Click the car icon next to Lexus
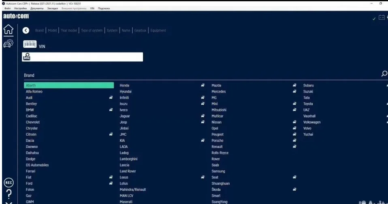This screenshot has height=204, width=388. click(x=203, y=177)
